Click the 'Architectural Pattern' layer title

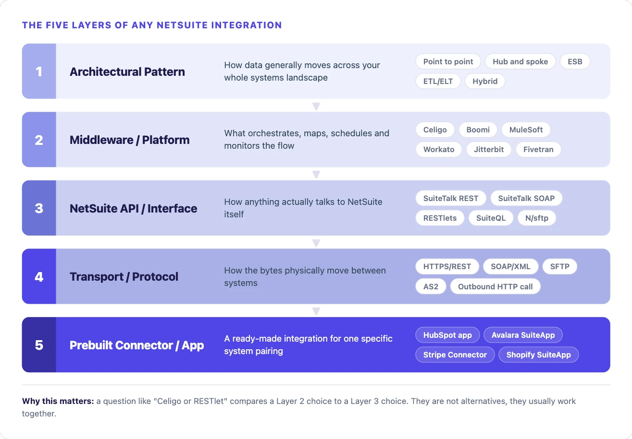pos(127,71)
